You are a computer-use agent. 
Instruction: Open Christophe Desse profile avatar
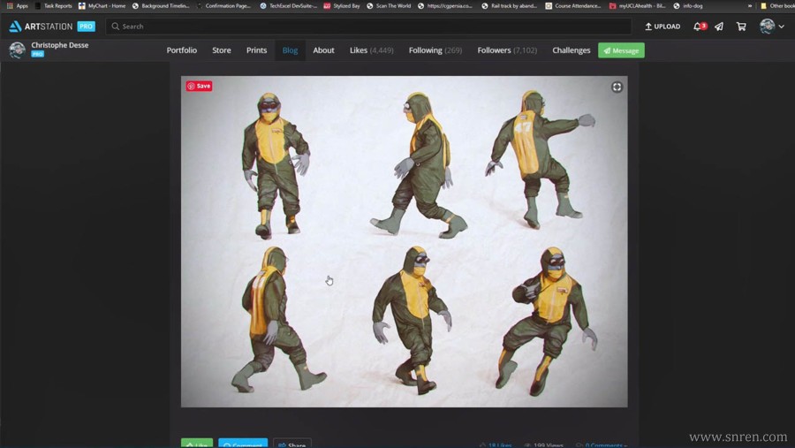[18, 50]
